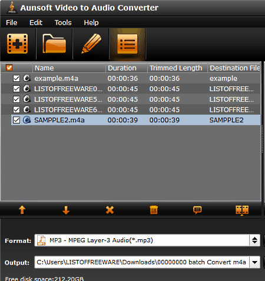Click the MP3 format icon in Format box
Viewport: 265px width, 281px height.
click(41, 240)
